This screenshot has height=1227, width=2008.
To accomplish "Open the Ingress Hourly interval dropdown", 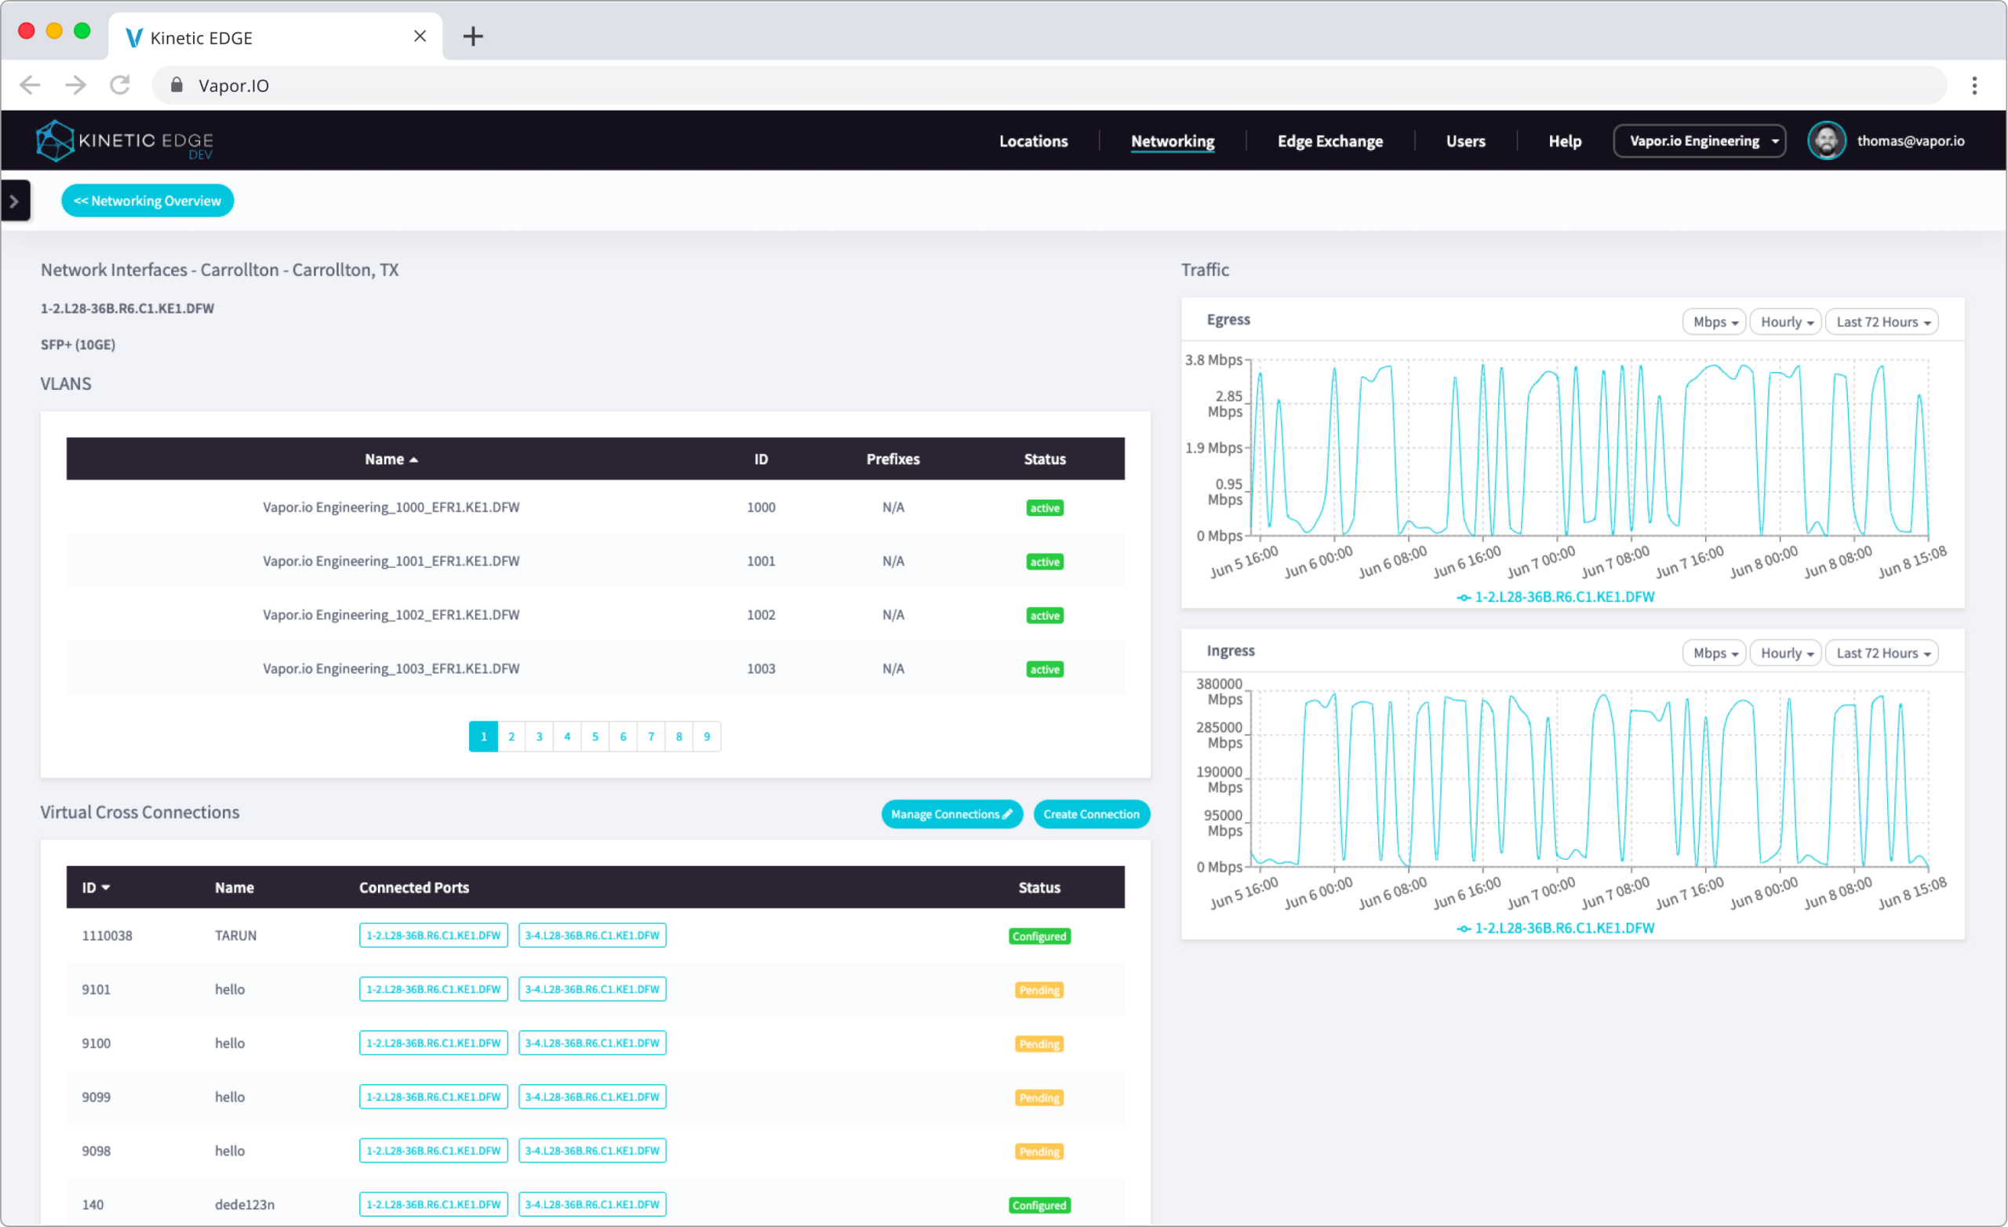I will point(1785,653).
